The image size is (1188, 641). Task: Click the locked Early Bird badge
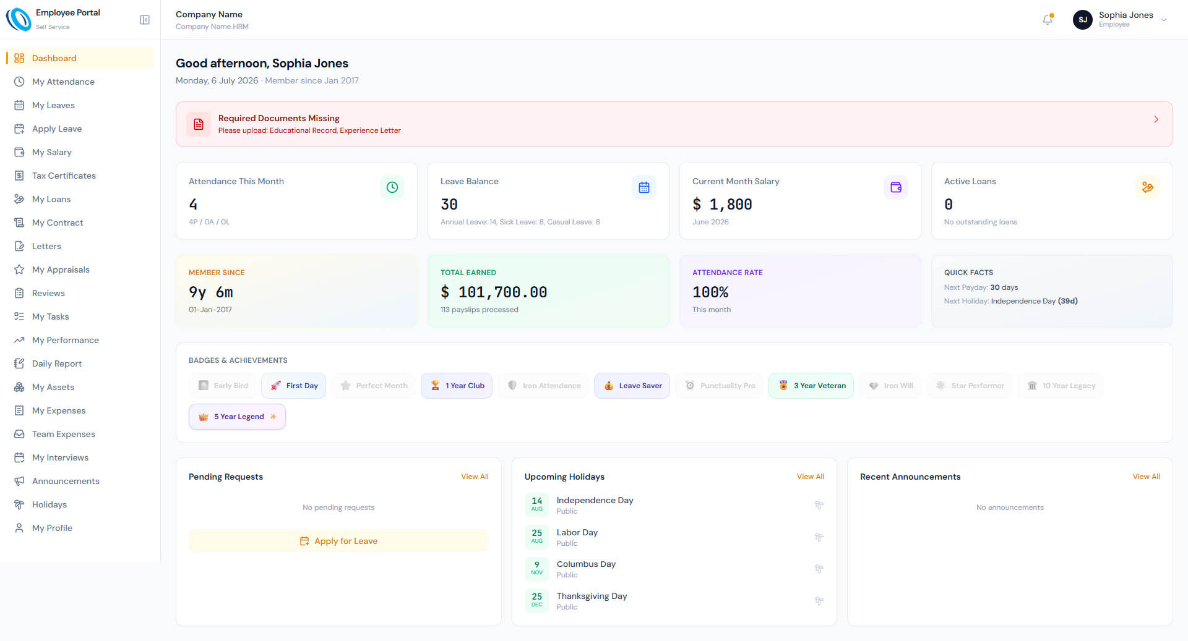click(223, 386)
